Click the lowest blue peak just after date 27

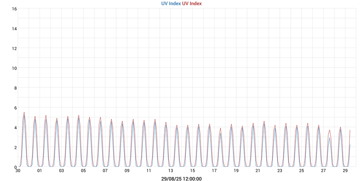pos(329,138)
